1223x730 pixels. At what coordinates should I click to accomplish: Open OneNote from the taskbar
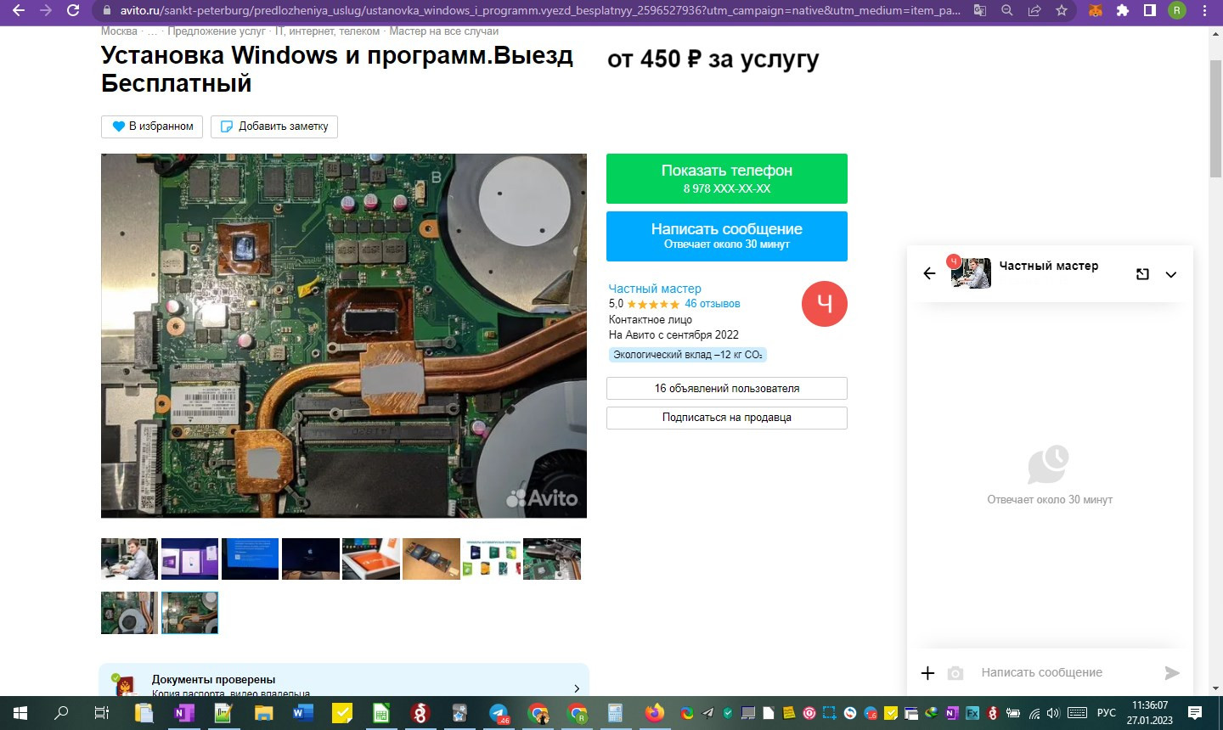point(183,713)
